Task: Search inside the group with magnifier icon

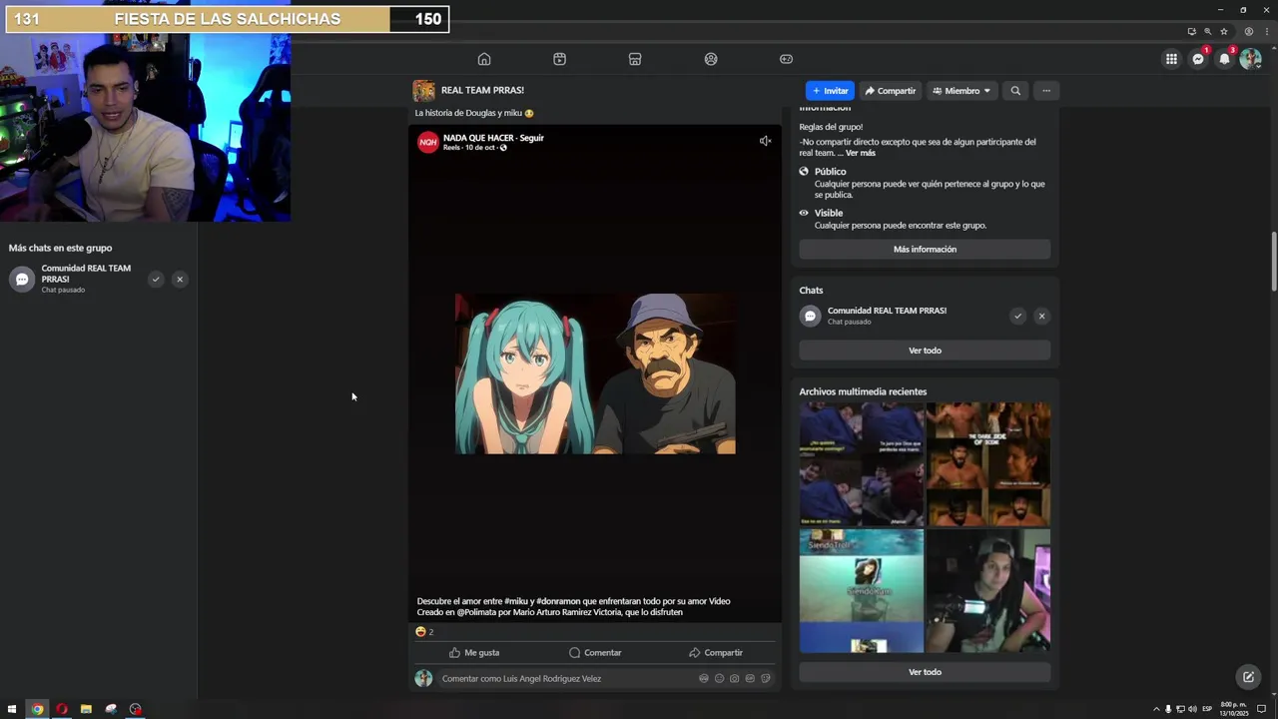Action: click(1015, 91)
